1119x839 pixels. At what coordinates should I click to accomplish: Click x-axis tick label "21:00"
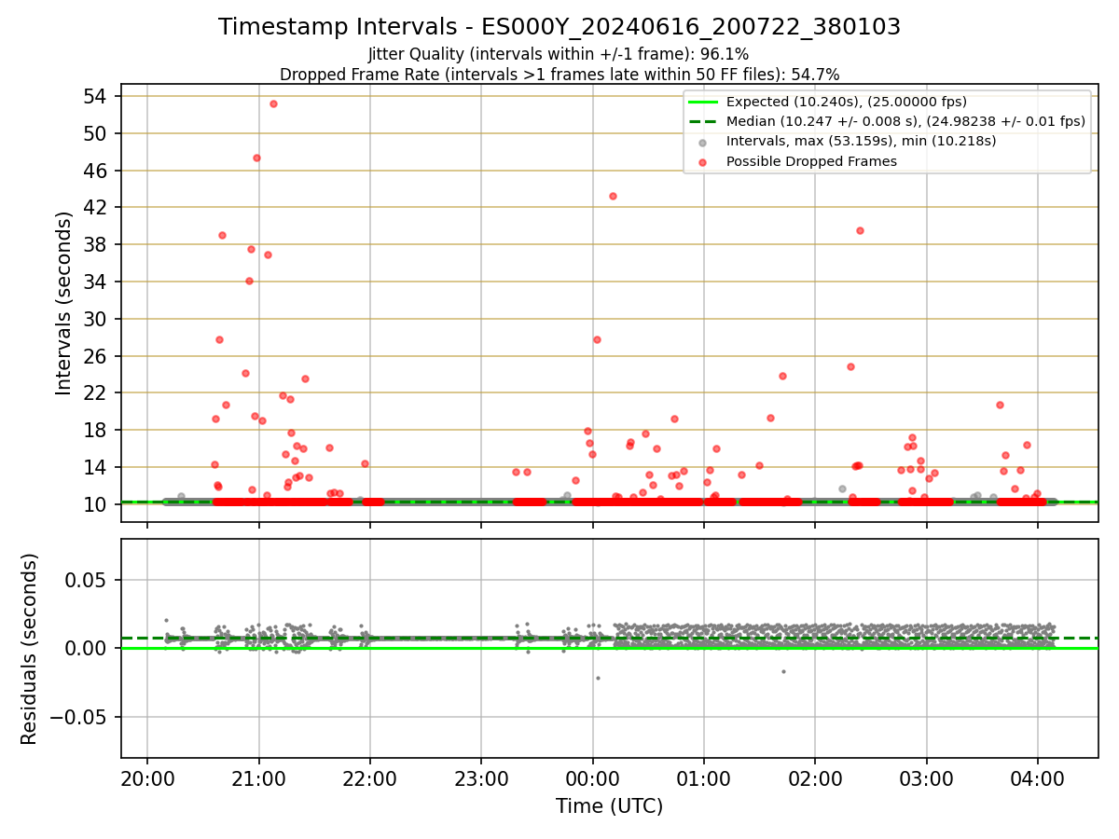tap(258, 778)
